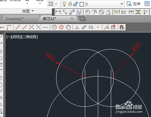Click the Dimension Space icon
Screen dimensions: 151x117
(x=138, y=12)
